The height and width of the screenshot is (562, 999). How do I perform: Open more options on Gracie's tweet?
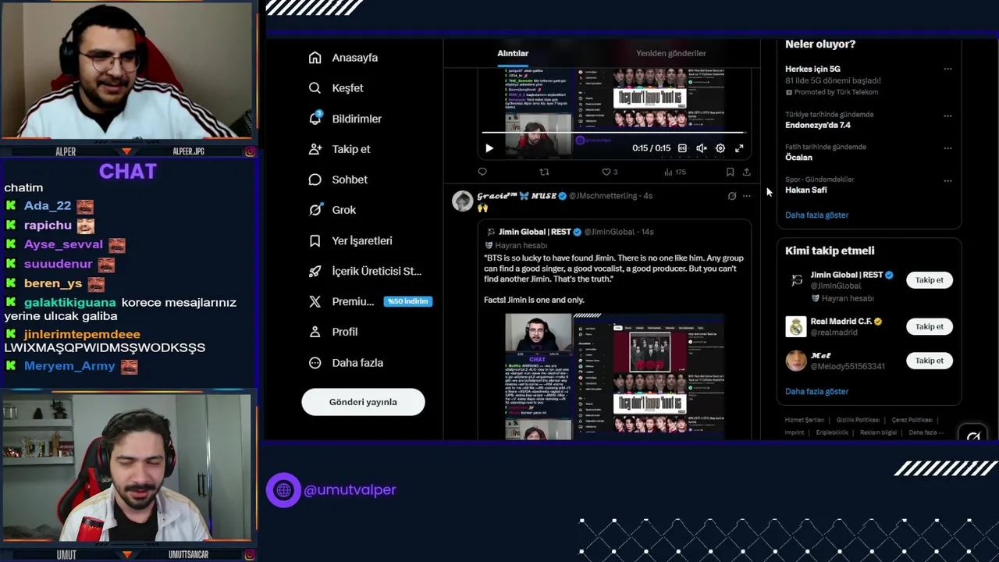pyautogui.click(x=747, y=196)
